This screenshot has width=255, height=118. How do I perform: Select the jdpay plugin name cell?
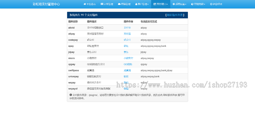(x=72, y=52)
